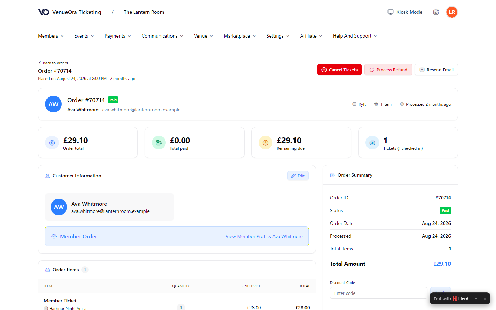Expand the Members dropdown menu
Screen dimensions: 496x310
click(51, 36)
